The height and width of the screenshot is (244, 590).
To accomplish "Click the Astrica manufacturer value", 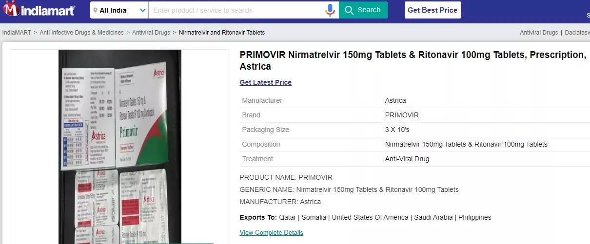I will (395, 100).
